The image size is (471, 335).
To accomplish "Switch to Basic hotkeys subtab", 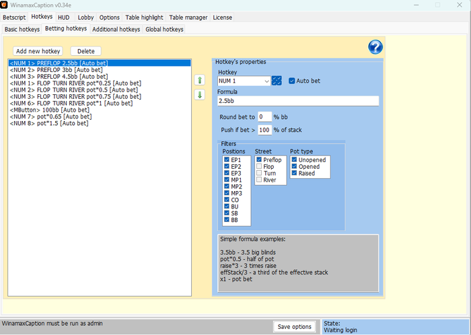I will coord(22,30).
